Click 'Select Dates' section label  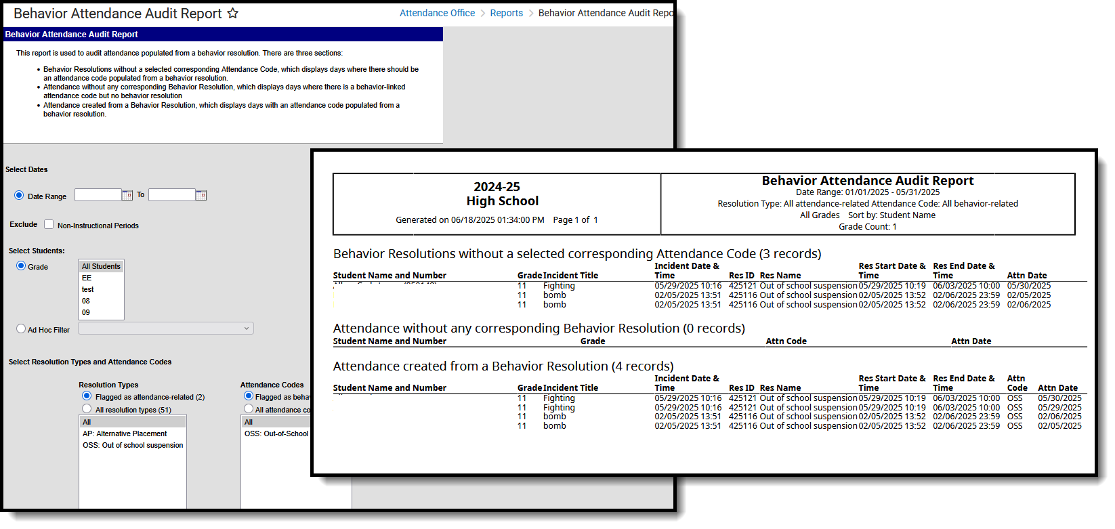click(x=26, y=169)
